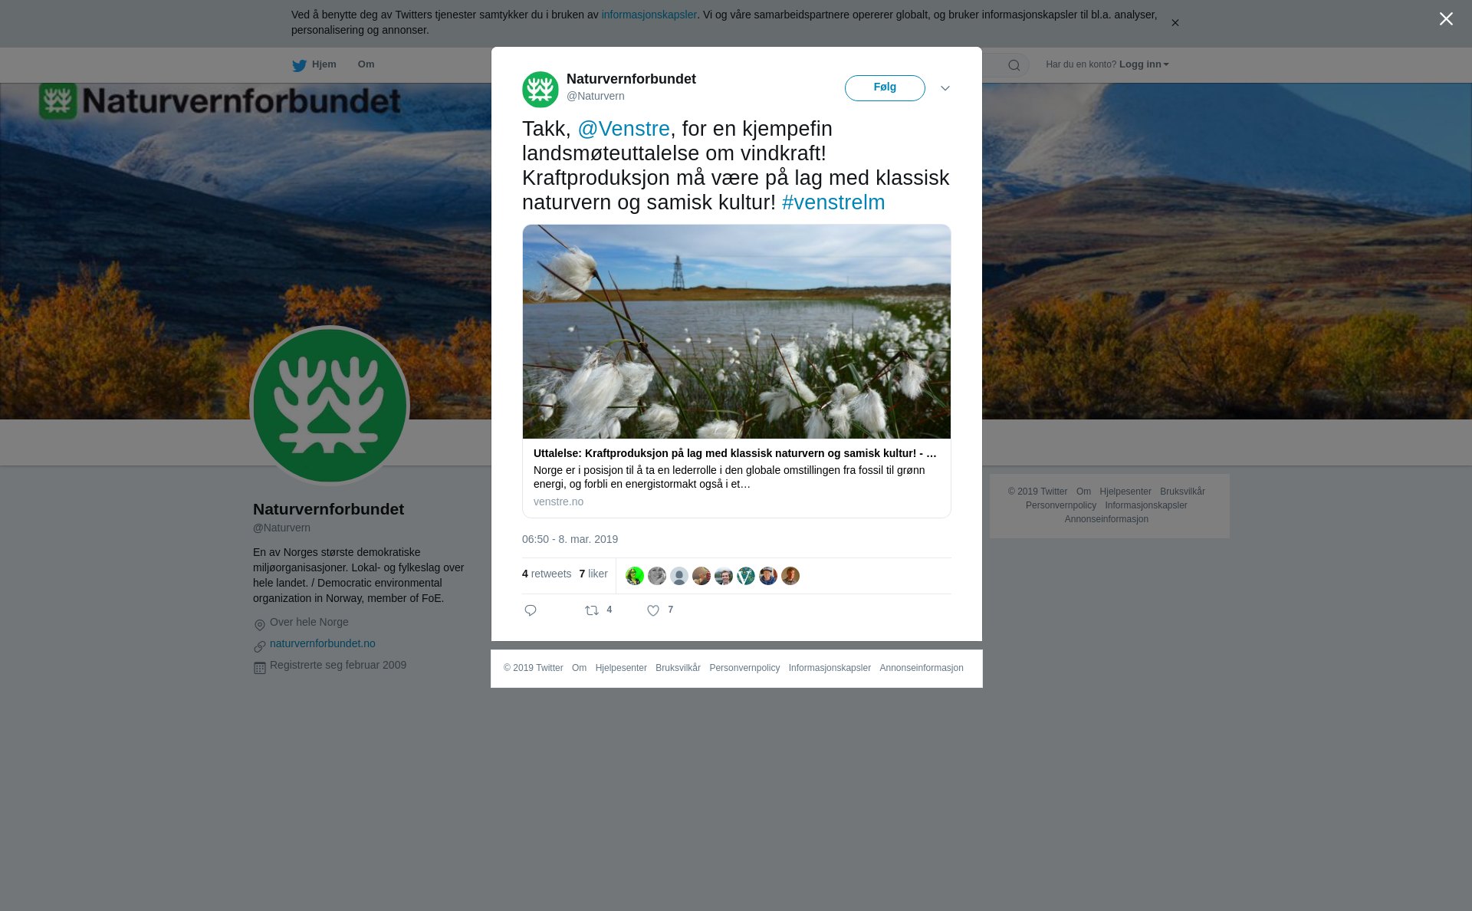The height and width of the screenshot is (911, 1472).
Task: Click the green V liker avatar
Action: tap(746, 576)
